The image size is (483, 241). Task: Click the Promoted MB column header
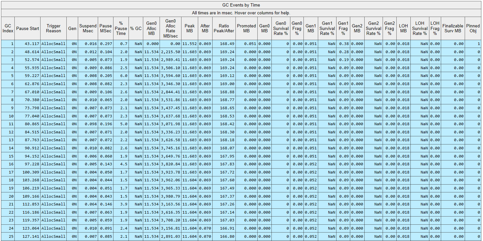click(247, 28)
